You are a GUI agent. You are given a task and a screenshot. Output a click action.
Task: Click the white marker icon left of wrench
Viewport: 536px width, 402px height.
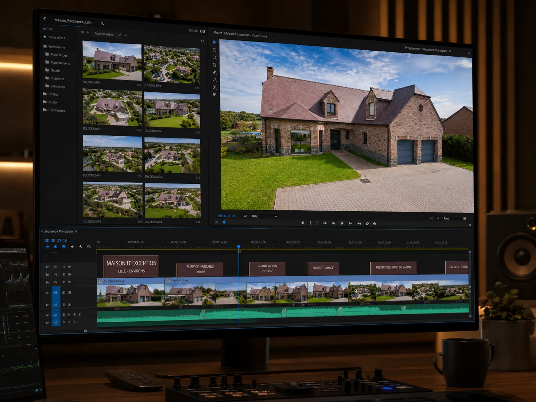coord(72,247)
